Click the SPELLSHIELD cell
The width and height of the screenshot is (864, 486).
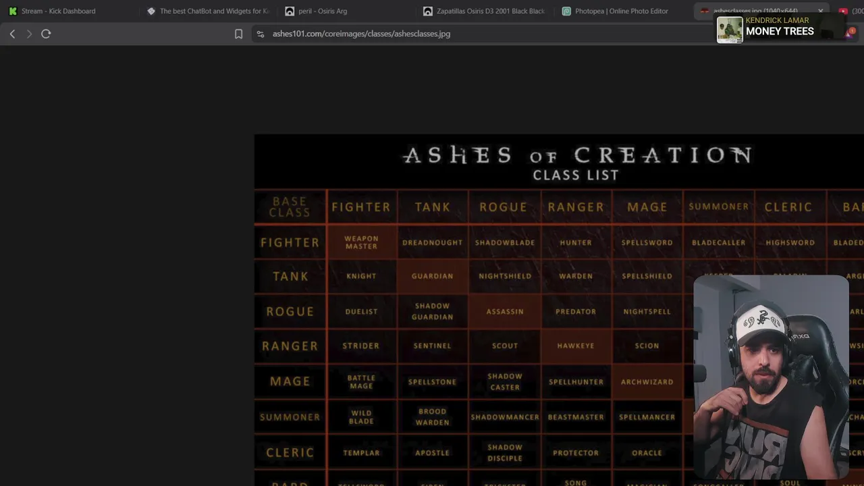point(647,276)
